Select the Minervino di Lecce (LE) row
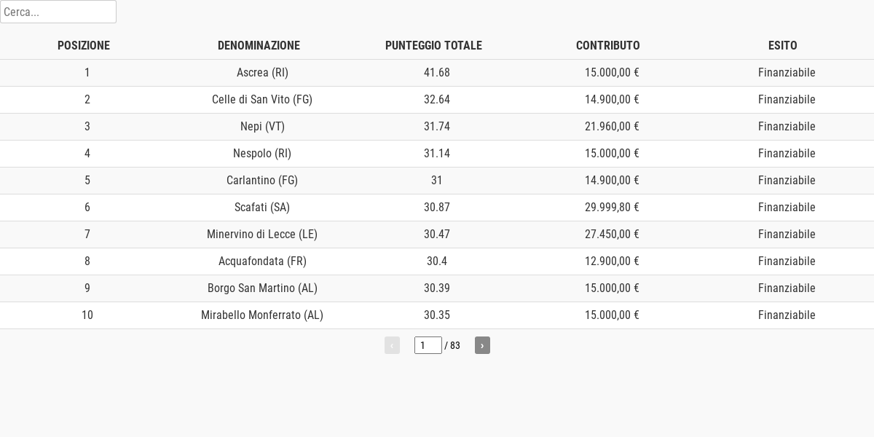This screenshot has height=437, width=874. click(x=437, y=235)
